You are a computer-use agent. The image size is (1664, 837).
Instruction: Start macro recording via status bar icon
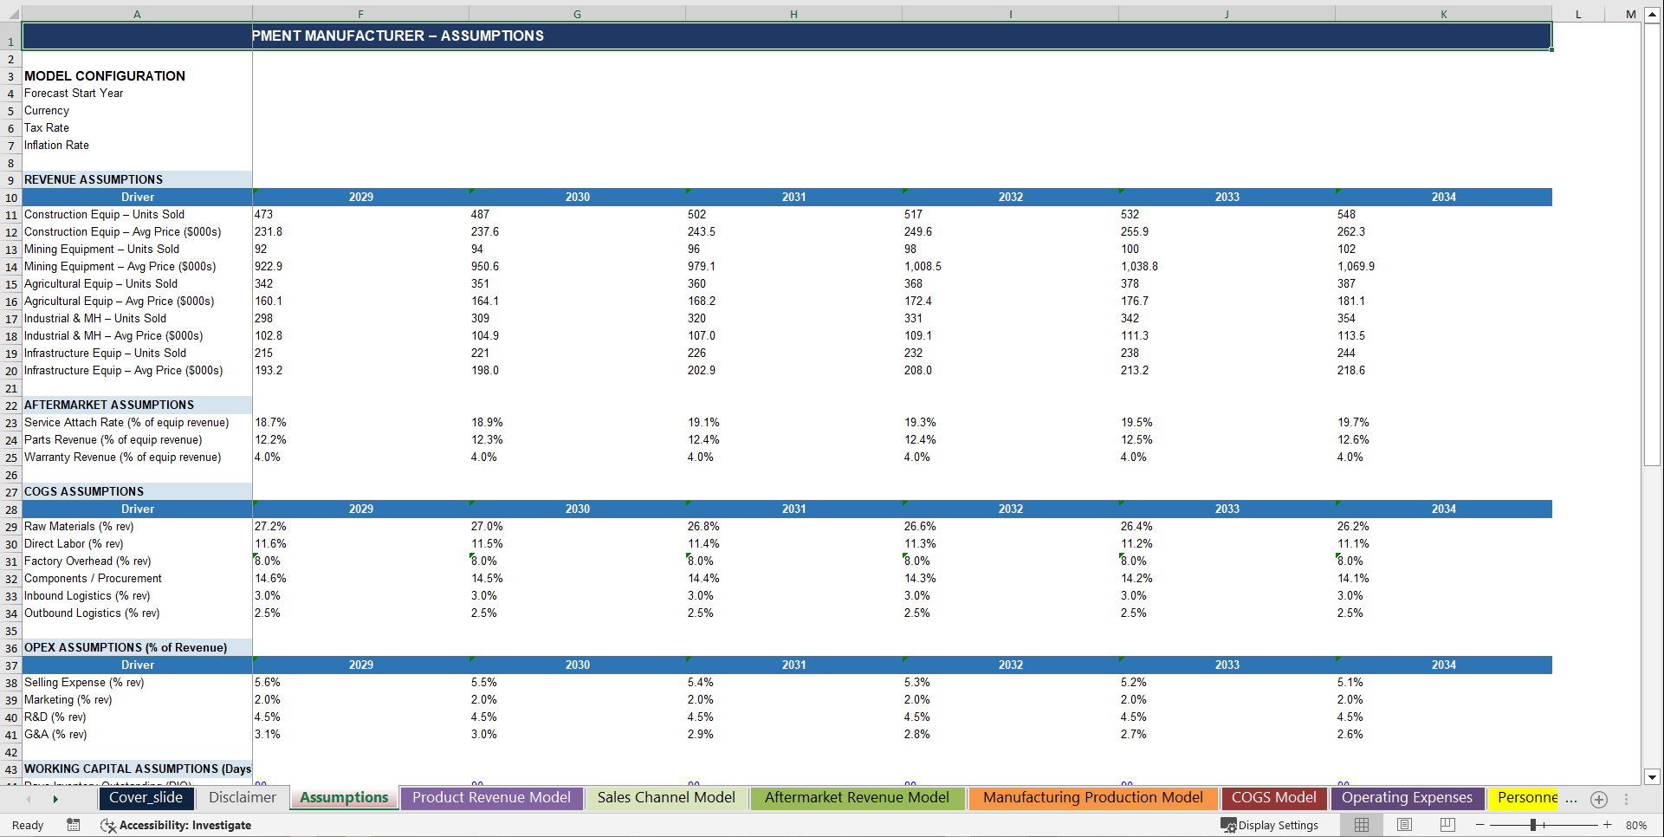tap(74, 825)
